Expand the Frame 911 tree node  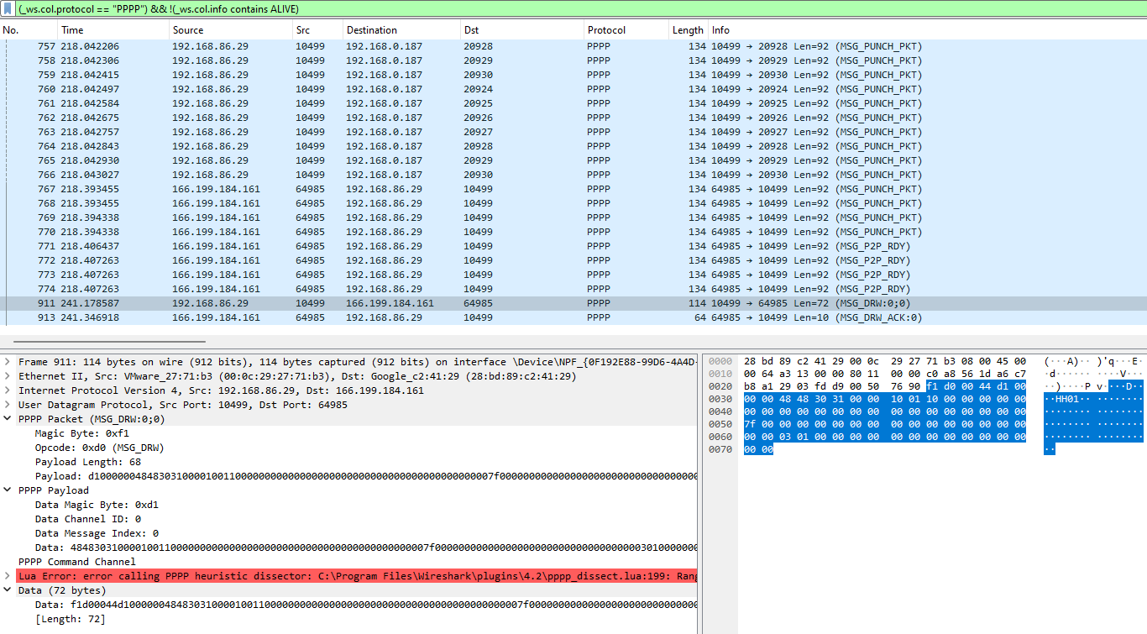(x=8, y=362)
